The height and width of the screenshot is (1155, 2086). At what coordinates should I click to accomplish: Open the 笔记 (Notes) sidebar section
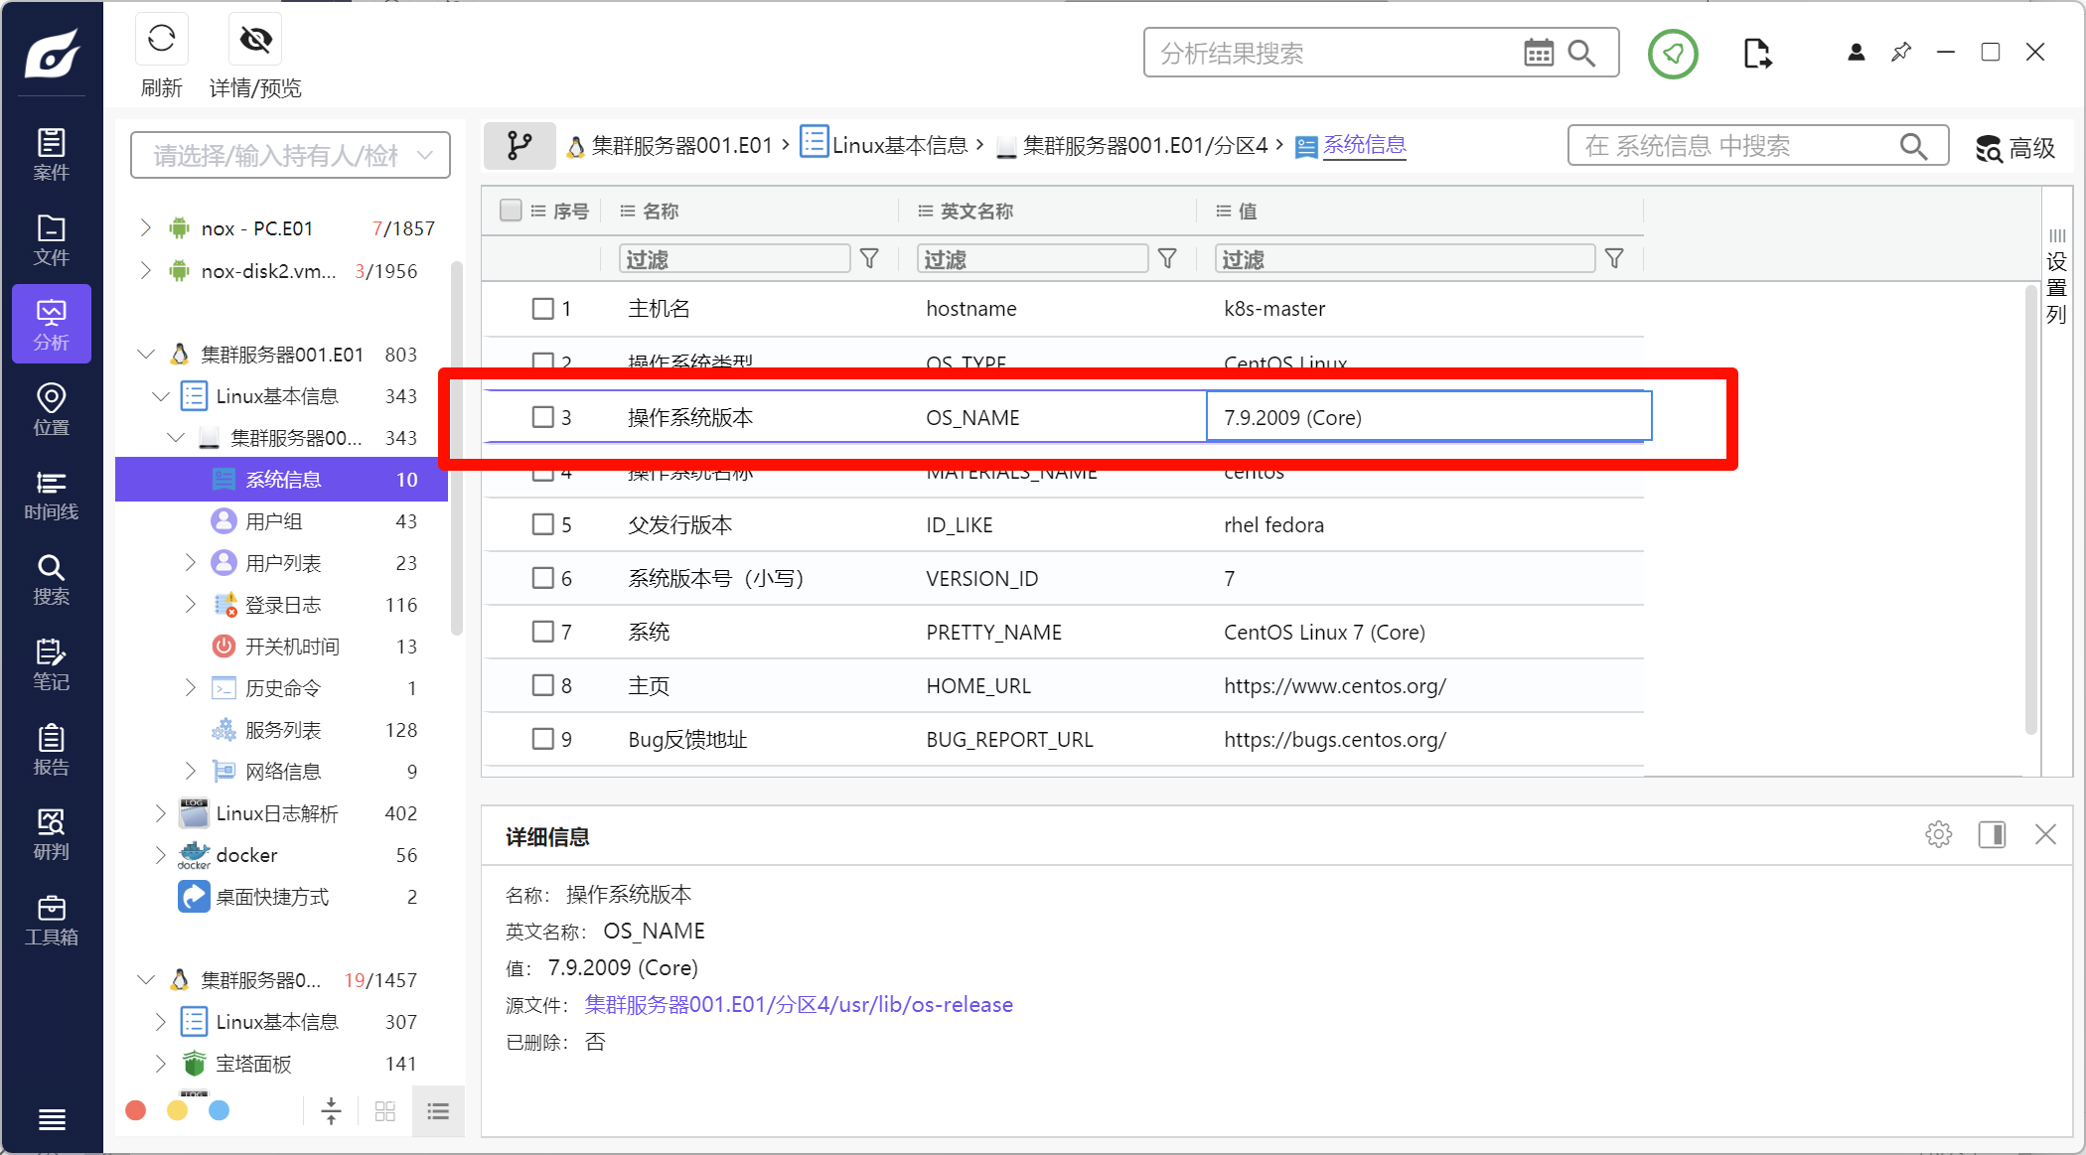(52, 664)
